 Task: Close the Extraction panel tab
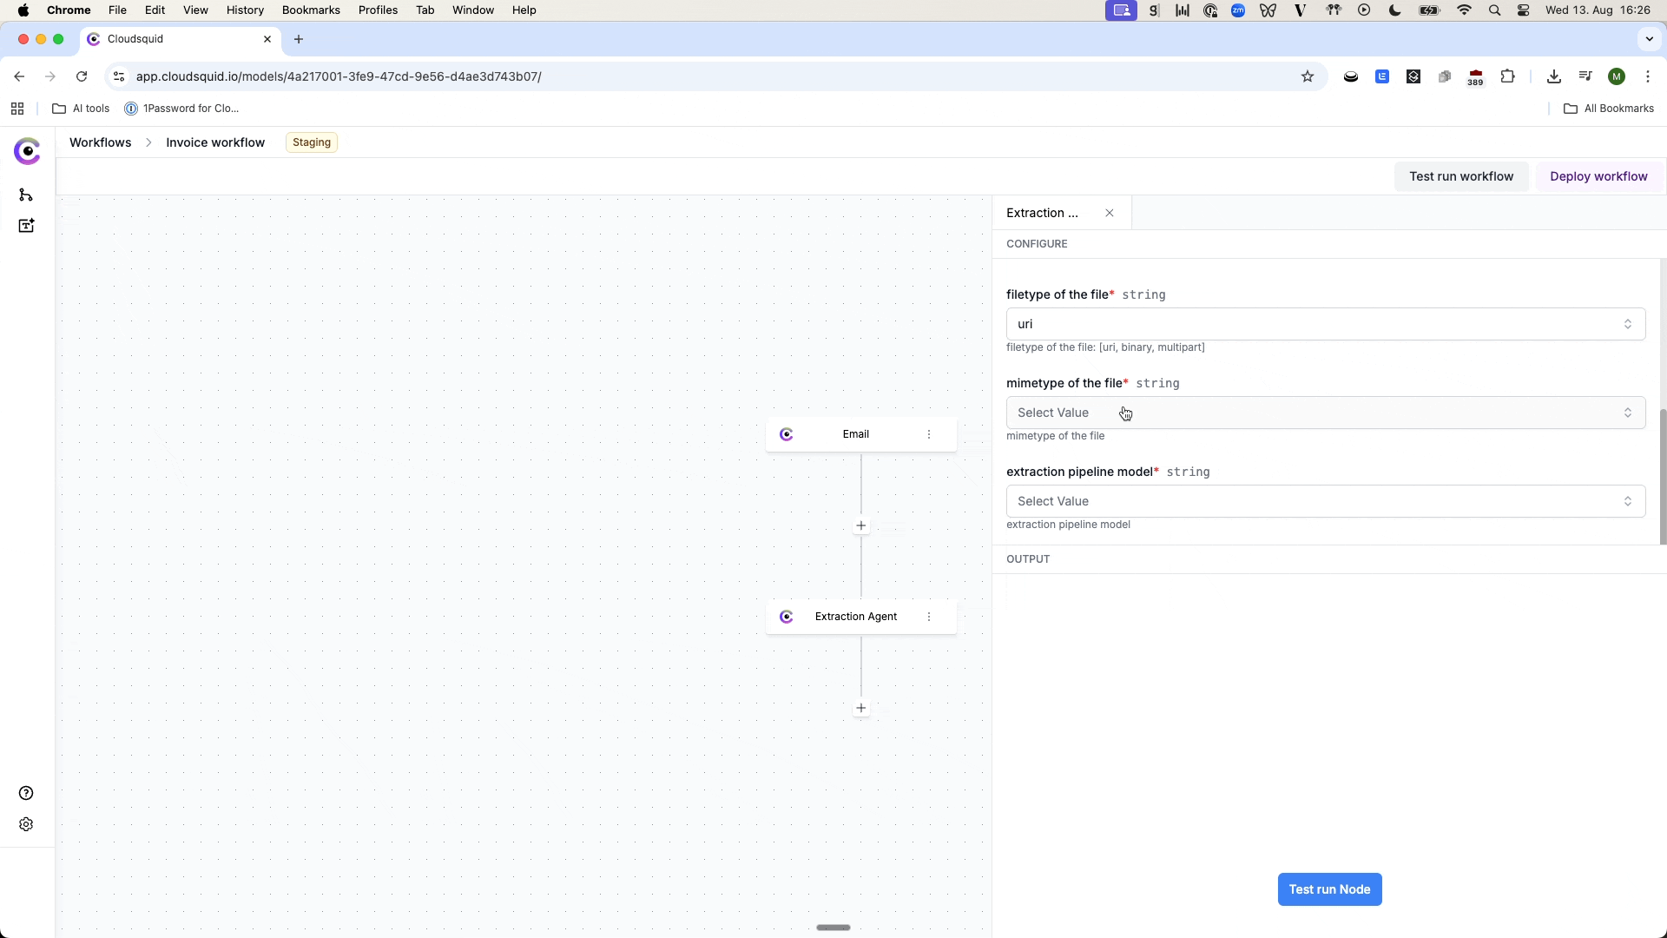click(x=1110, y=213)
